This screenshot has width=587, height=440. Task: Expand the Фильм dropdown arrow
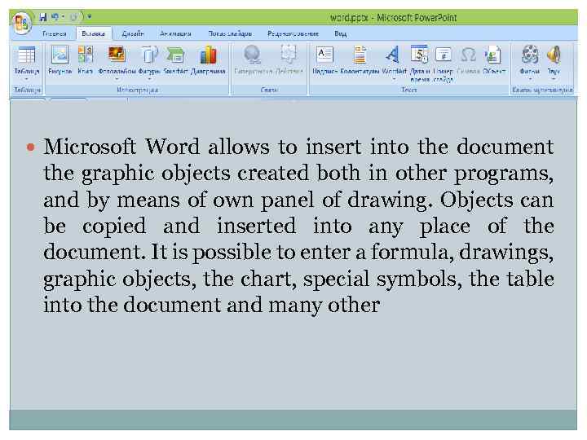530,79
